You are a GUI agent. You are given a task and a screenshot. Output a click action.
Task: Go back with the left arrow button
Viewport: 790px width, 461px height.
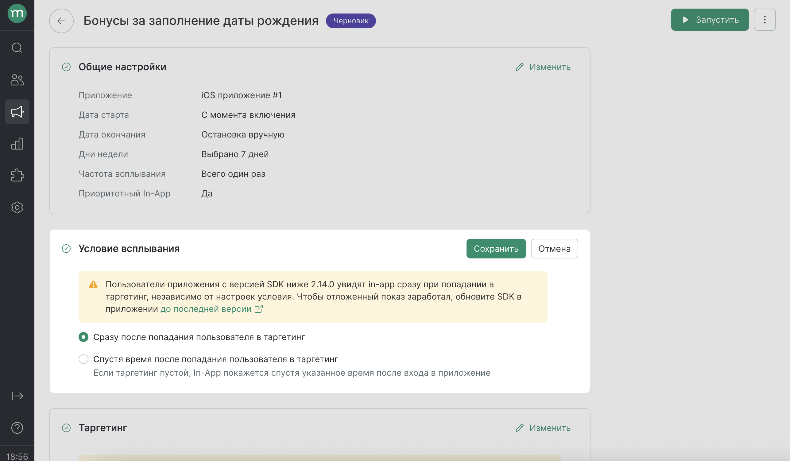(x=61, y=21)
